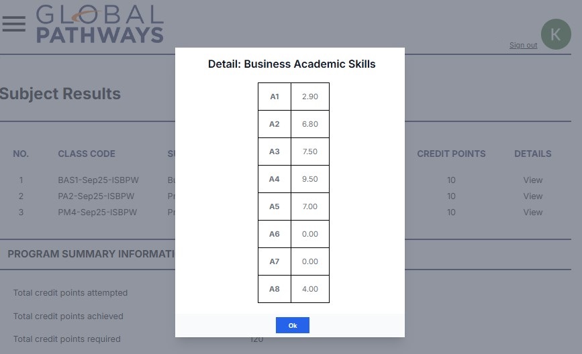Click the CREDIT POINTS column header
Image resolution: width=582 pixels, height=354 pixels.
pyautogui.click(x=451, y=154)
